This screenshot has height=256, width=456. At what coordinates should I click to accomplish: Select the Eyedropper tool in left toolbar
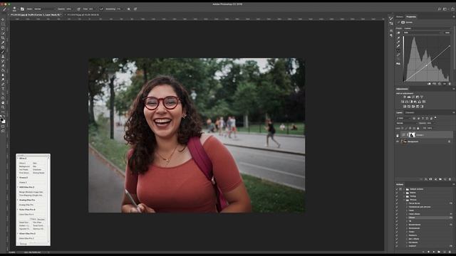3,43
